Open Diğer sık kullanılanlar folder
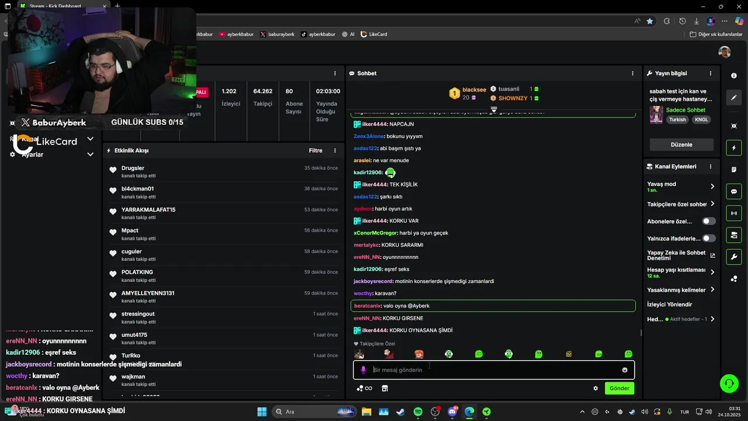Viewport: 748px width, 421px height. coord(716,34)
